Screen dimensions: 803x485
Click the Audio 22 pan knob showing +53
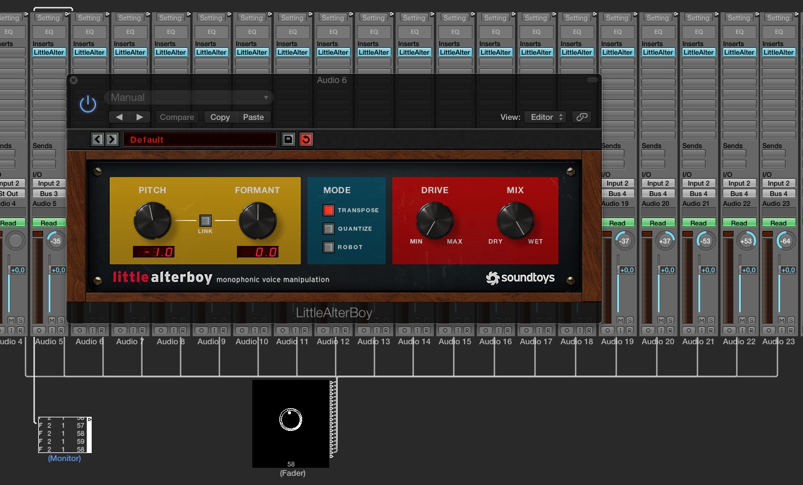[746, 241]
